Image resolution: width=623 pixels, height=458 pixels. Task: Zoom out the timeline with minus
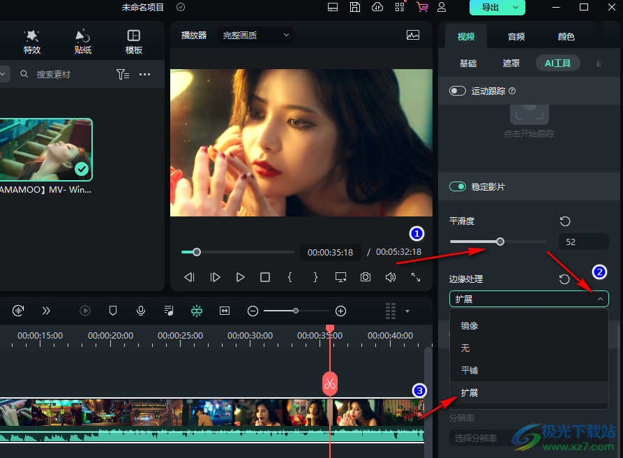point(253,311)
